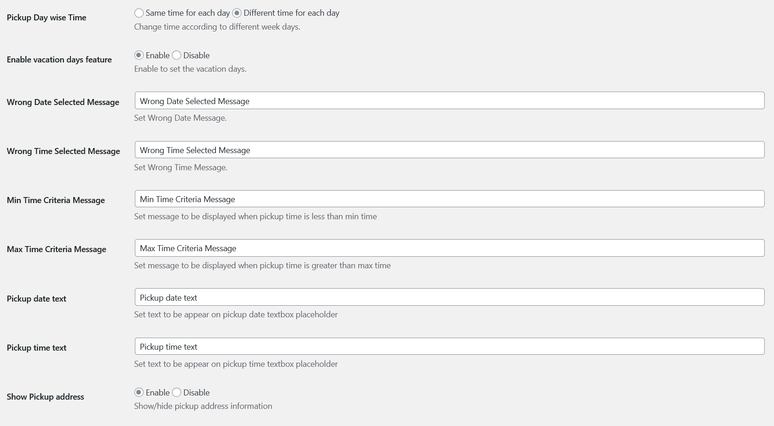
Task: Click the left-hand 'Min Time Criteria Message' row label
Action: (56, 200)
